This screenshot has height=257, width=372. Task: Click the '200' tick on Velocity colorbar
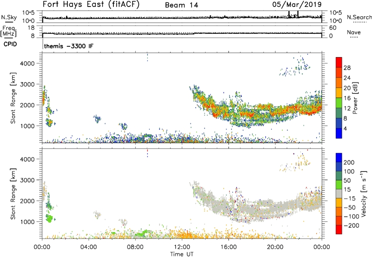(x=349, y=162)
